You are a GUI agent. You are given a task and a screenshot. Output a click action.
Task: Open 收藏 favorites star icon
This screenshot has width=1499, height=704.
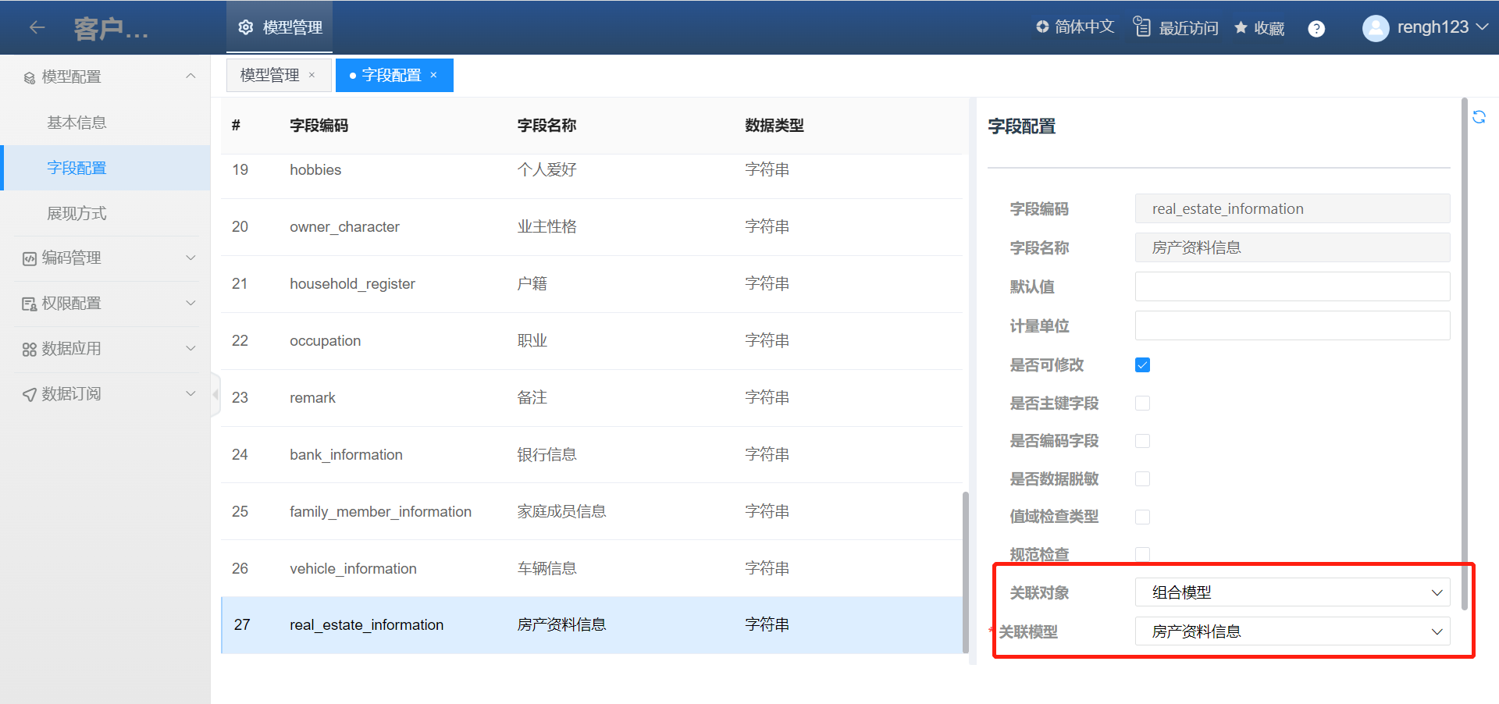point(1241,28)
